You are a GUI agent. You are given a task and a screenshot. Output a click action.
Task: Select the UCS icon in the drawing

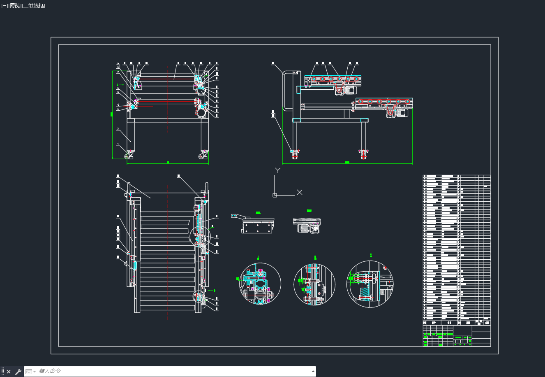tap(288, 182)
